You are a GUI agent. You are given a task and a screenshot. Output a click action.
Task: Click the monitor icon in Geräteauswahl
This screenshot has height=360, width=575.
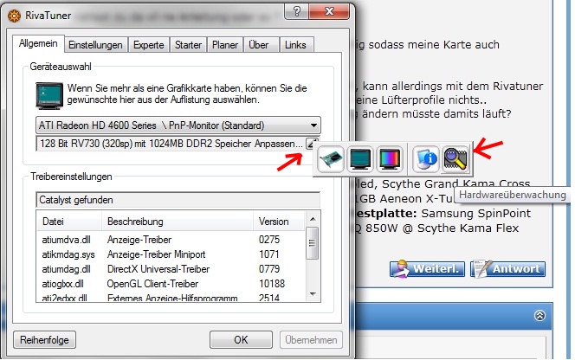coord(49,95)
